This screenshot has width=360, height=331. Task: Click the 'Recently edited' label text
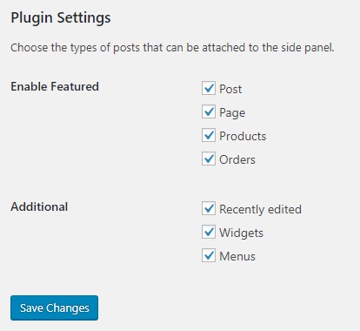[x=260, y=209]
